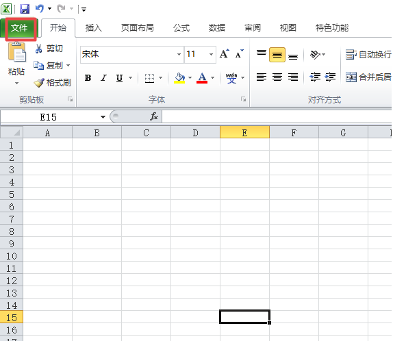
Task: Switch to the 视图 ribbon tab
Action: coord(288,28)
